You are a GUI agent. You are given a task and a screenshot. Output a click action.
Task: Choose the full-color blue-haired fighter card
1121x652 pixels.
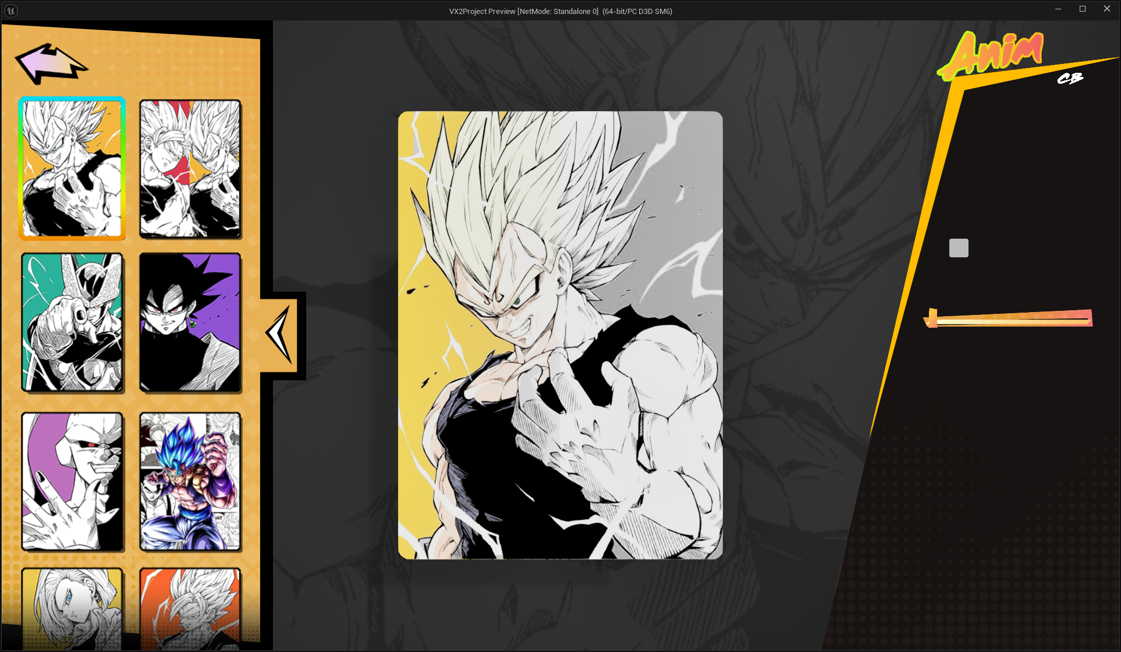tap(190, 481)
